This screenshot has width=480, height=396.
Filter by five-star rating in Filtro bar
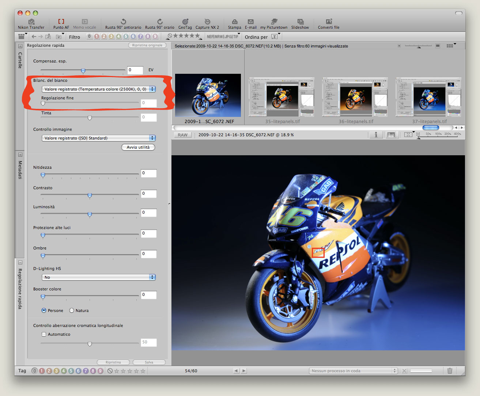(x=197, y=36)
